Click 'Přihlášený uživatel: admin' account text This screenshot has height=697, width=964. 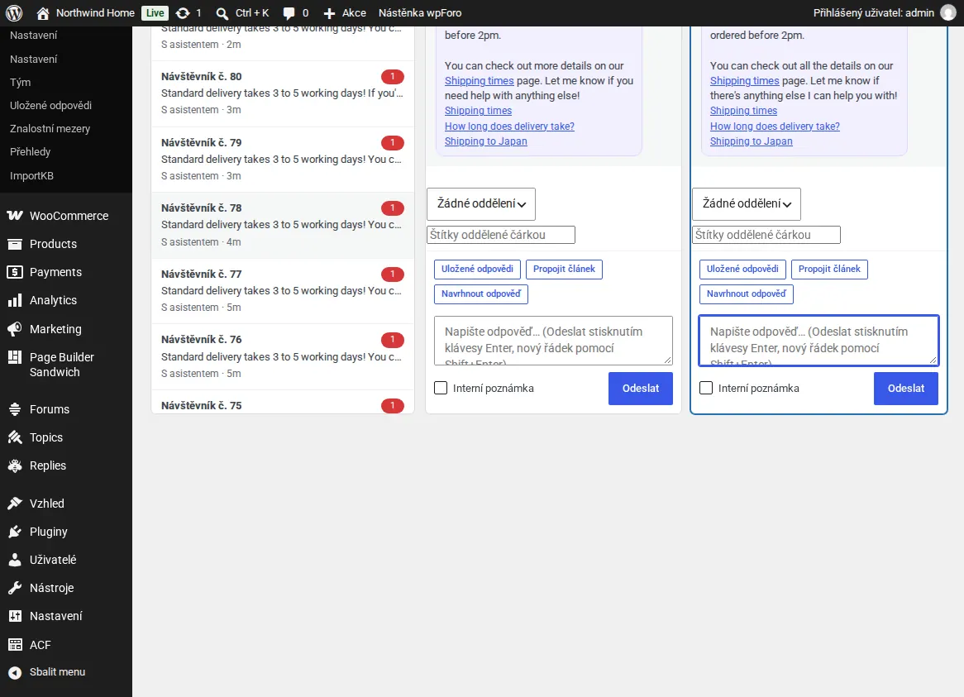coord(873,13)
